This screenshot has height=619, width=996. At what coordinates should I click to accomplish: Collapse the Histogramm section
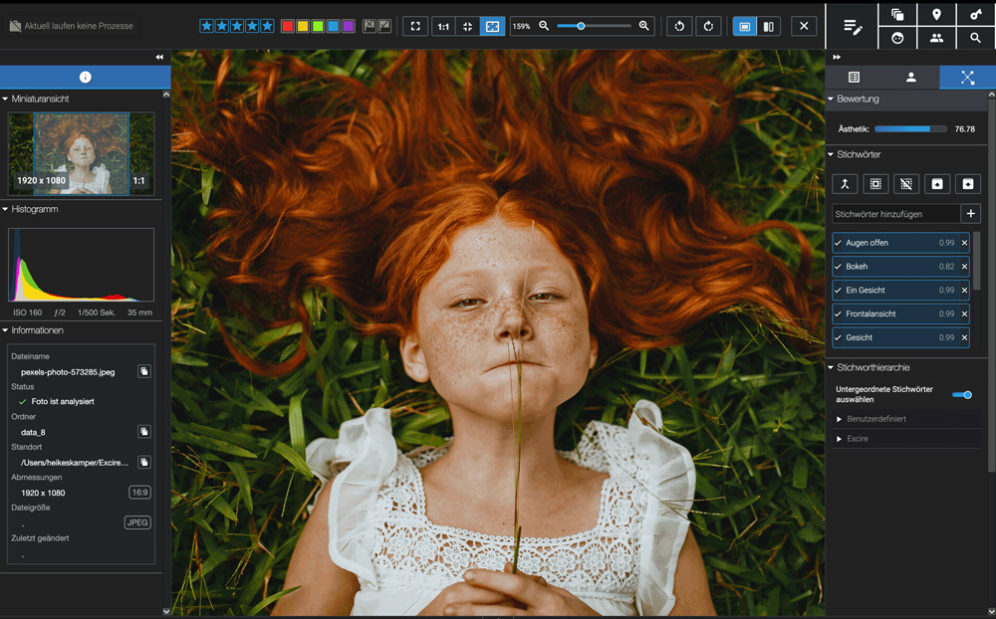click(x=6, y=210)
